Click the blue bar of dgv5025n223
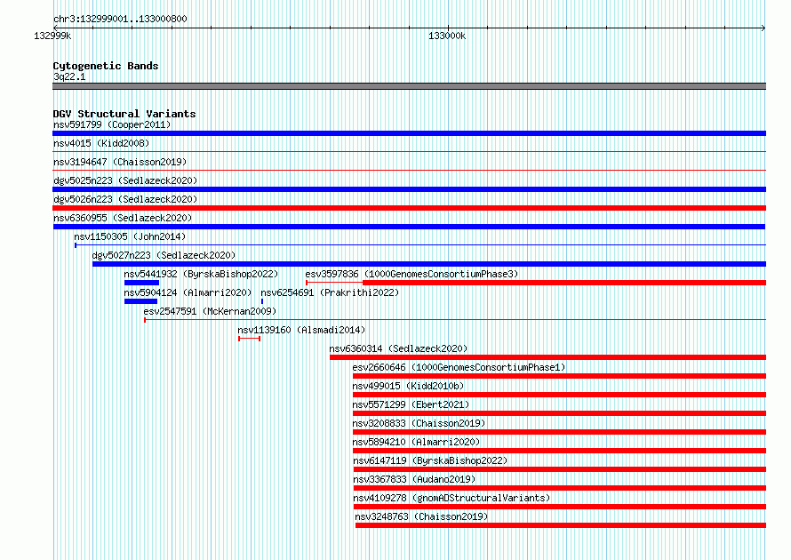 (409, 189)
